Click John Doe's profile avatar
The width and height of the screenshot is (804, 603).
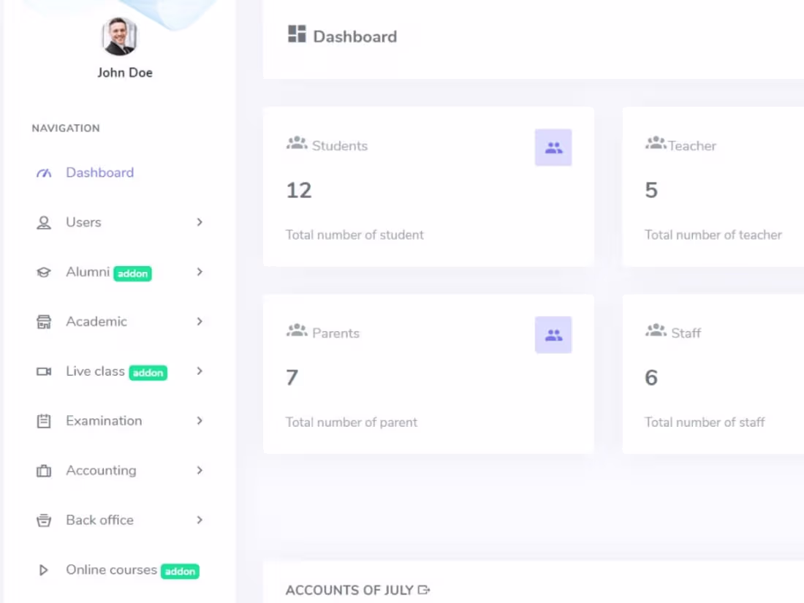pos(119,37)
